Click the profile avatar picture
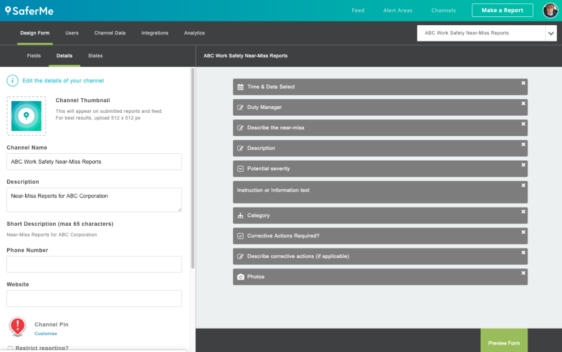This screenshot has height=352, width=562. [549, 10]
